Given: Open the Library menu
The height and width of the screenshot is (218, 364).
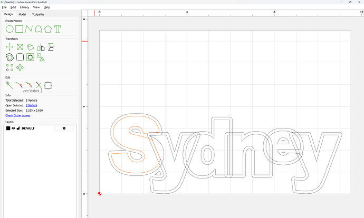Looking at the screenshot, I should [24, 7].
